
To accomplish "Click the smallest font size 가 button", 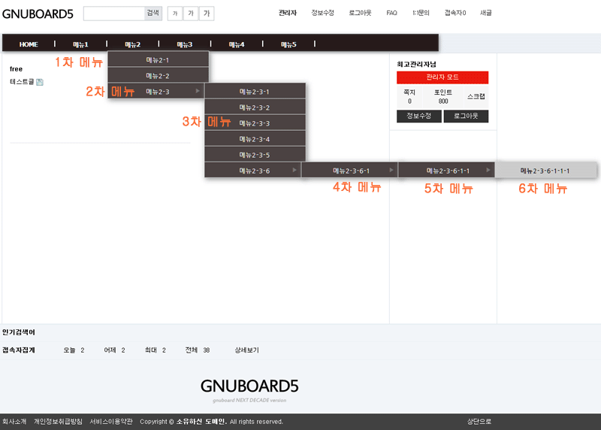I will 174,14.
